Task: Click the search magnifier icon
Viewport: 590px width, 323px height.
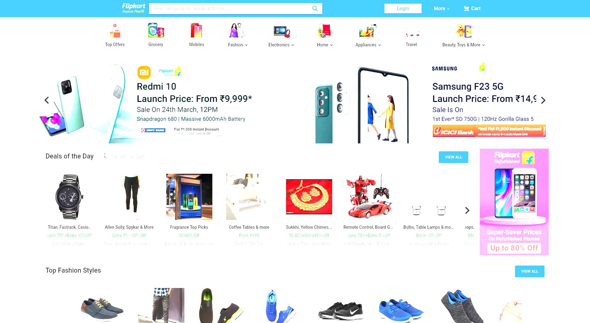Action: click(315, 9)
